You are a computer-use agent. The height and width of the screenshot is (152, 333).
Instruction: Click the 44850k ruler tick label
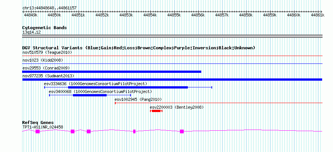click(54, 15)
